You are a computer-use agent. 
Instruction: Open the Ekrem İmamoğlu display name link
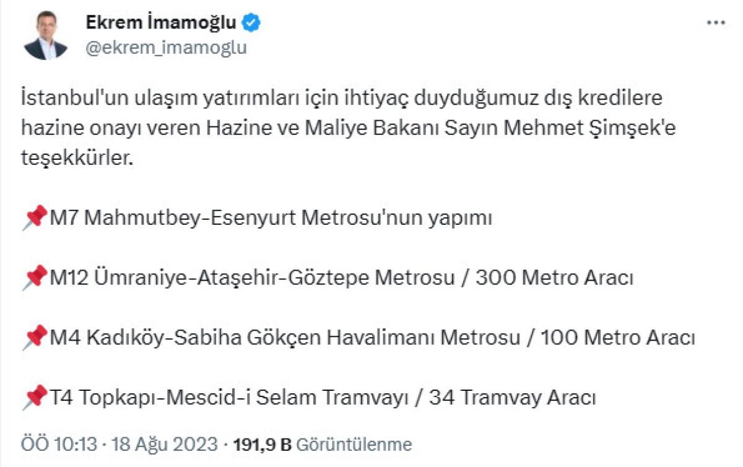coord(160,23)
